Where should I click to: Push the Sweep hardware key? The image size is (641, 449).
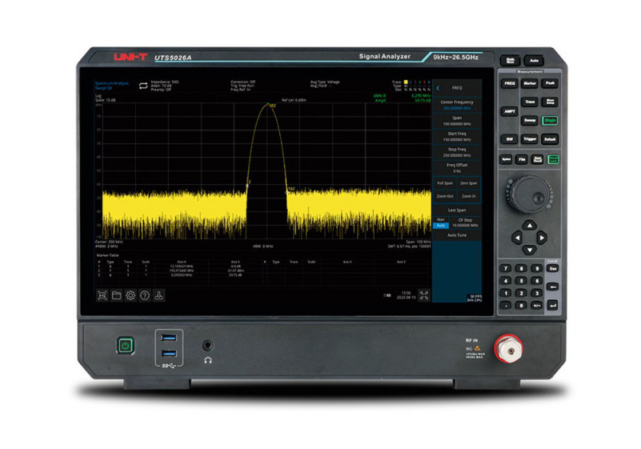tap(530, 121)
